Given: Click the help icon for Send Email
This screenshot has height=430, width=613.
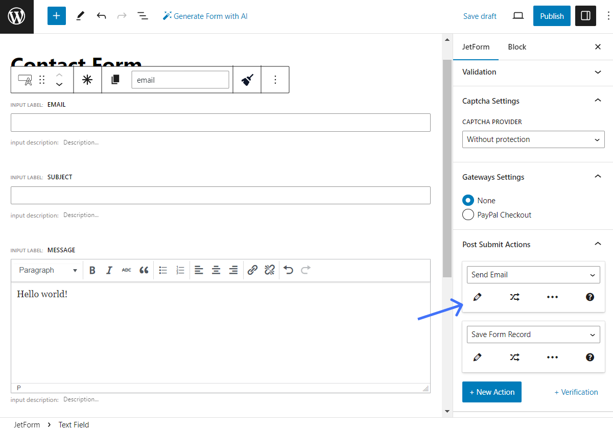Looking at the screenshot, I should 590,297.
